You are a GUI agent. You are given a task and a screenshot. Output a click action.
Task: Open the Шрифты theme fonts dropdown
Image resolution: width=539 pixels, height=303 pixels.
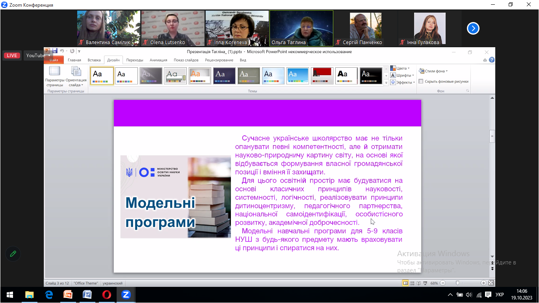tap(402, 75)
